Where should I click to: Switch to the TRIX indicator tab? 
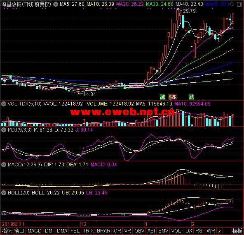pyautogui.click(x=88, y=231)
